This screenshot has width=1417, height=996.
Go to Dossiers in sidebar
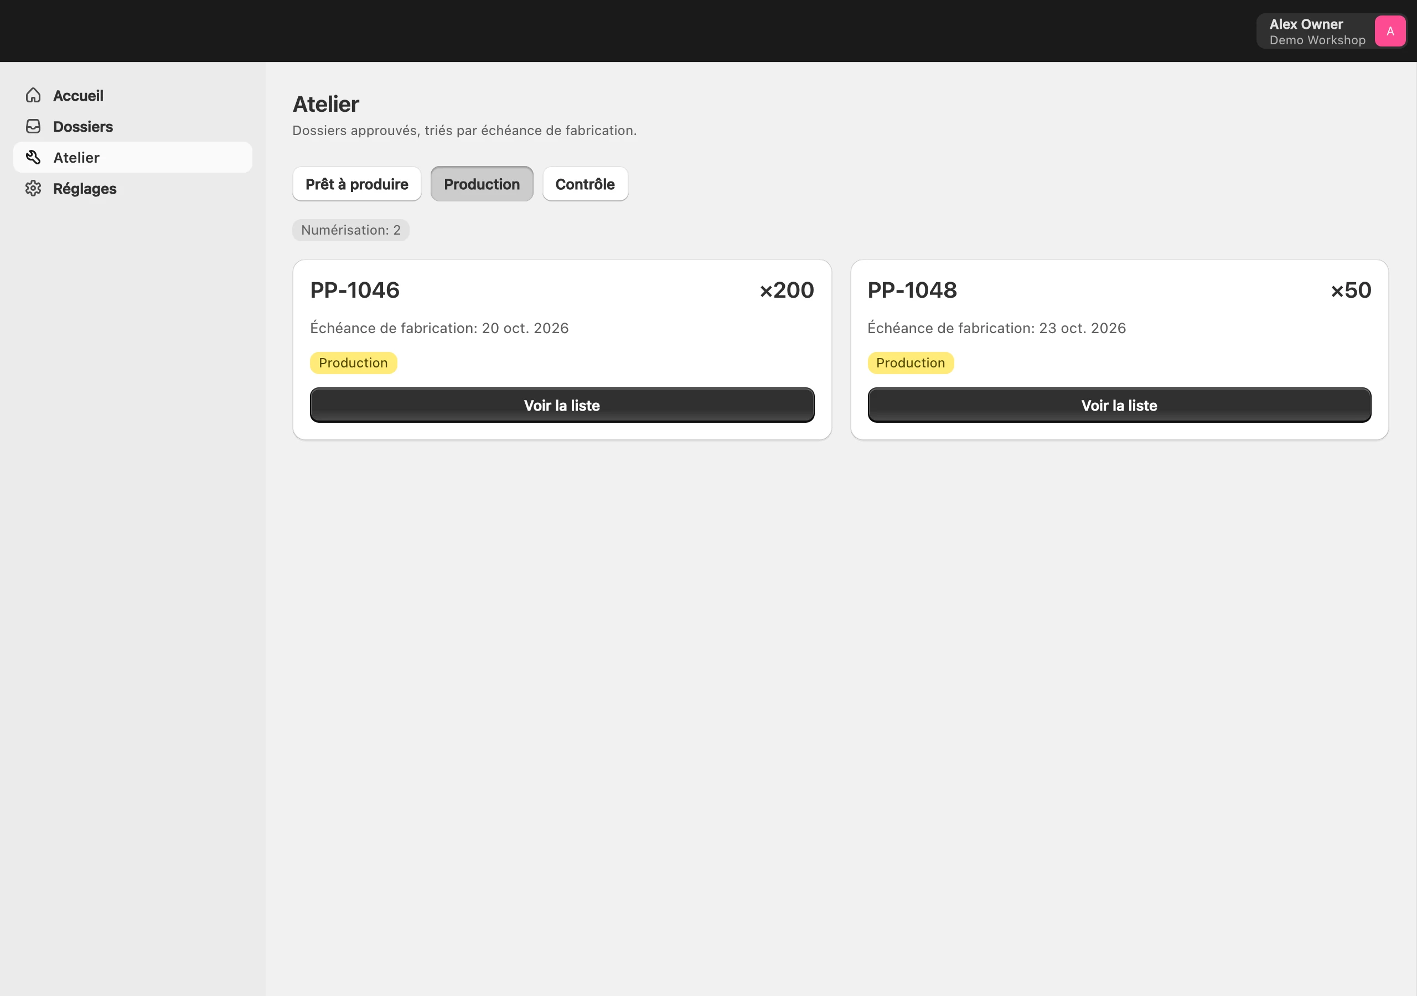133,126
